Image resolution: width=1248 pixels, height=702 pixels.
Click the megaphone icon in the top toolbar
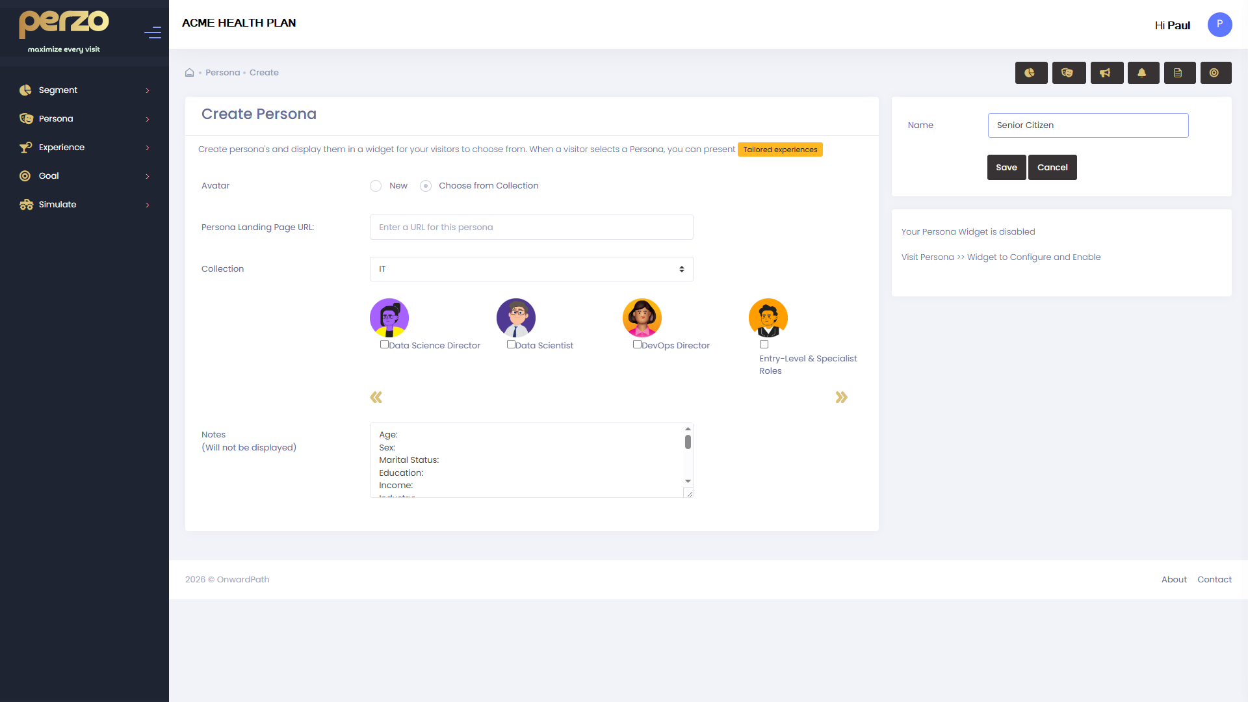(x=1106, y=73)
